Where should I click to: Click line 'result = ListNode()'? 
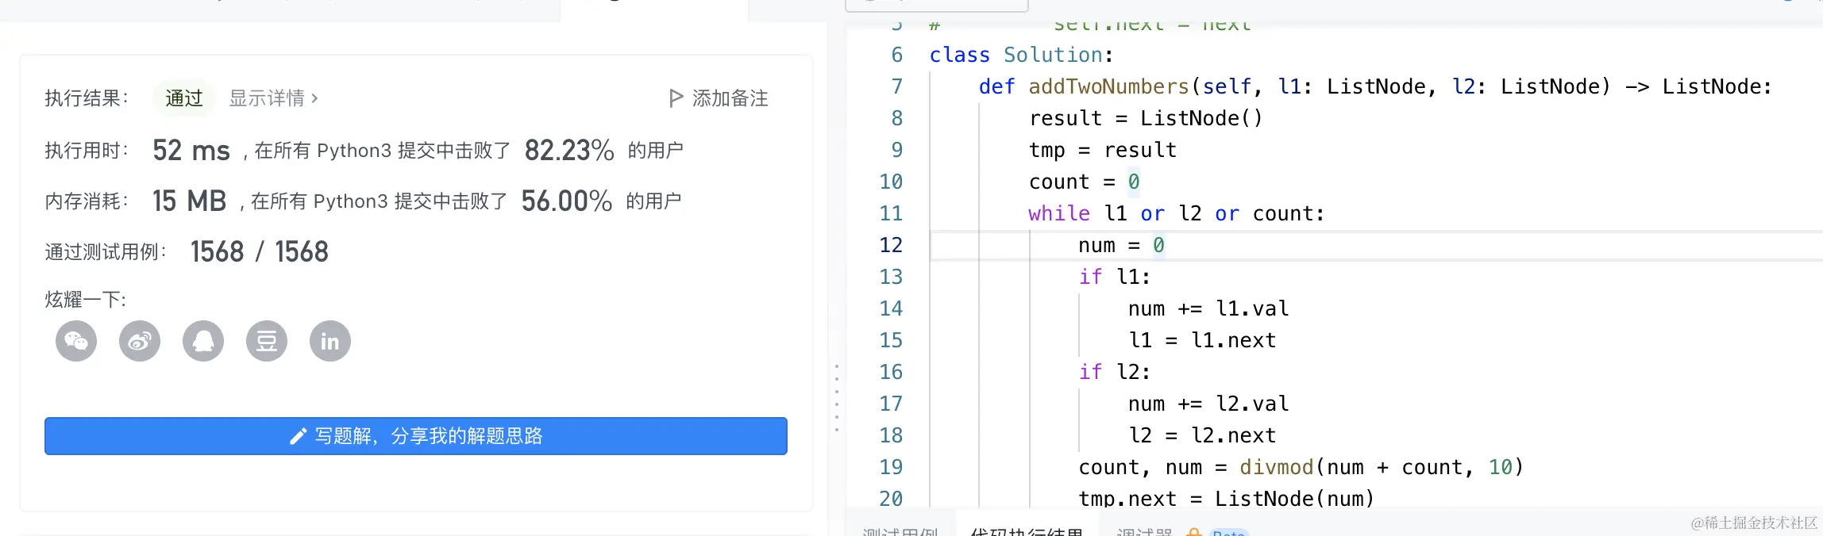[x=1146, y=118]
